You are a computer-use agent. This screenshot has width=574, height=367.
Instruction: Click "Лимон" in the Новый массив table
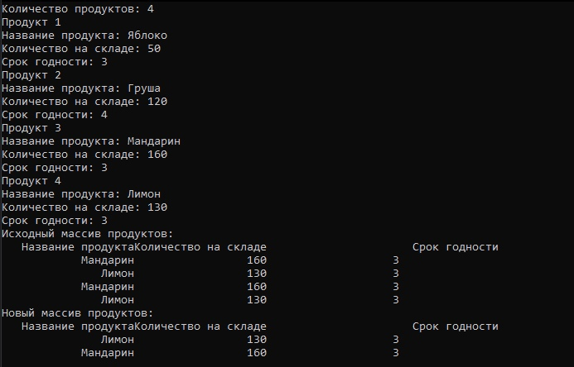click(x=117, y=340)
